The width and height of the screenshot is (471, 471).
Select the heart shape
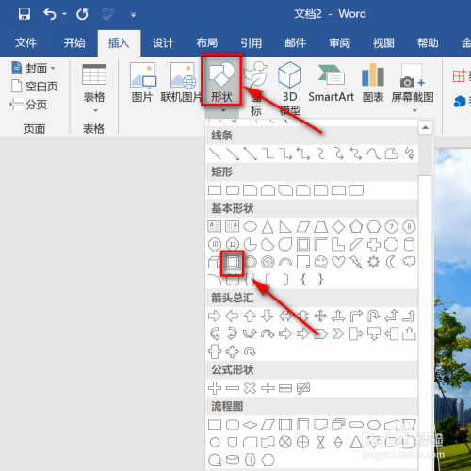(338, 262)
